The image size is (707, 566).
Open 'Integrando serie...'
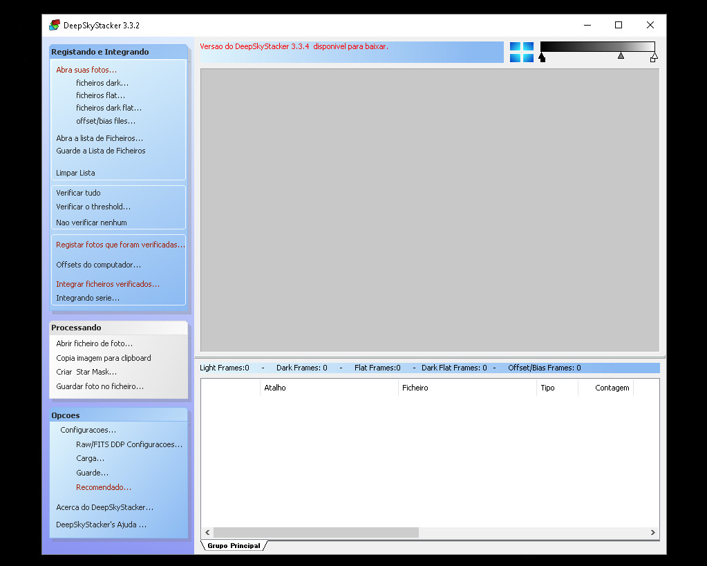click(88, 298)
